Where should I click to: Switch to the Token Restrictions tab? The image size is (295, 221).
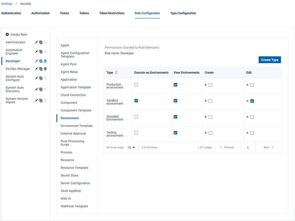[112, 13]
